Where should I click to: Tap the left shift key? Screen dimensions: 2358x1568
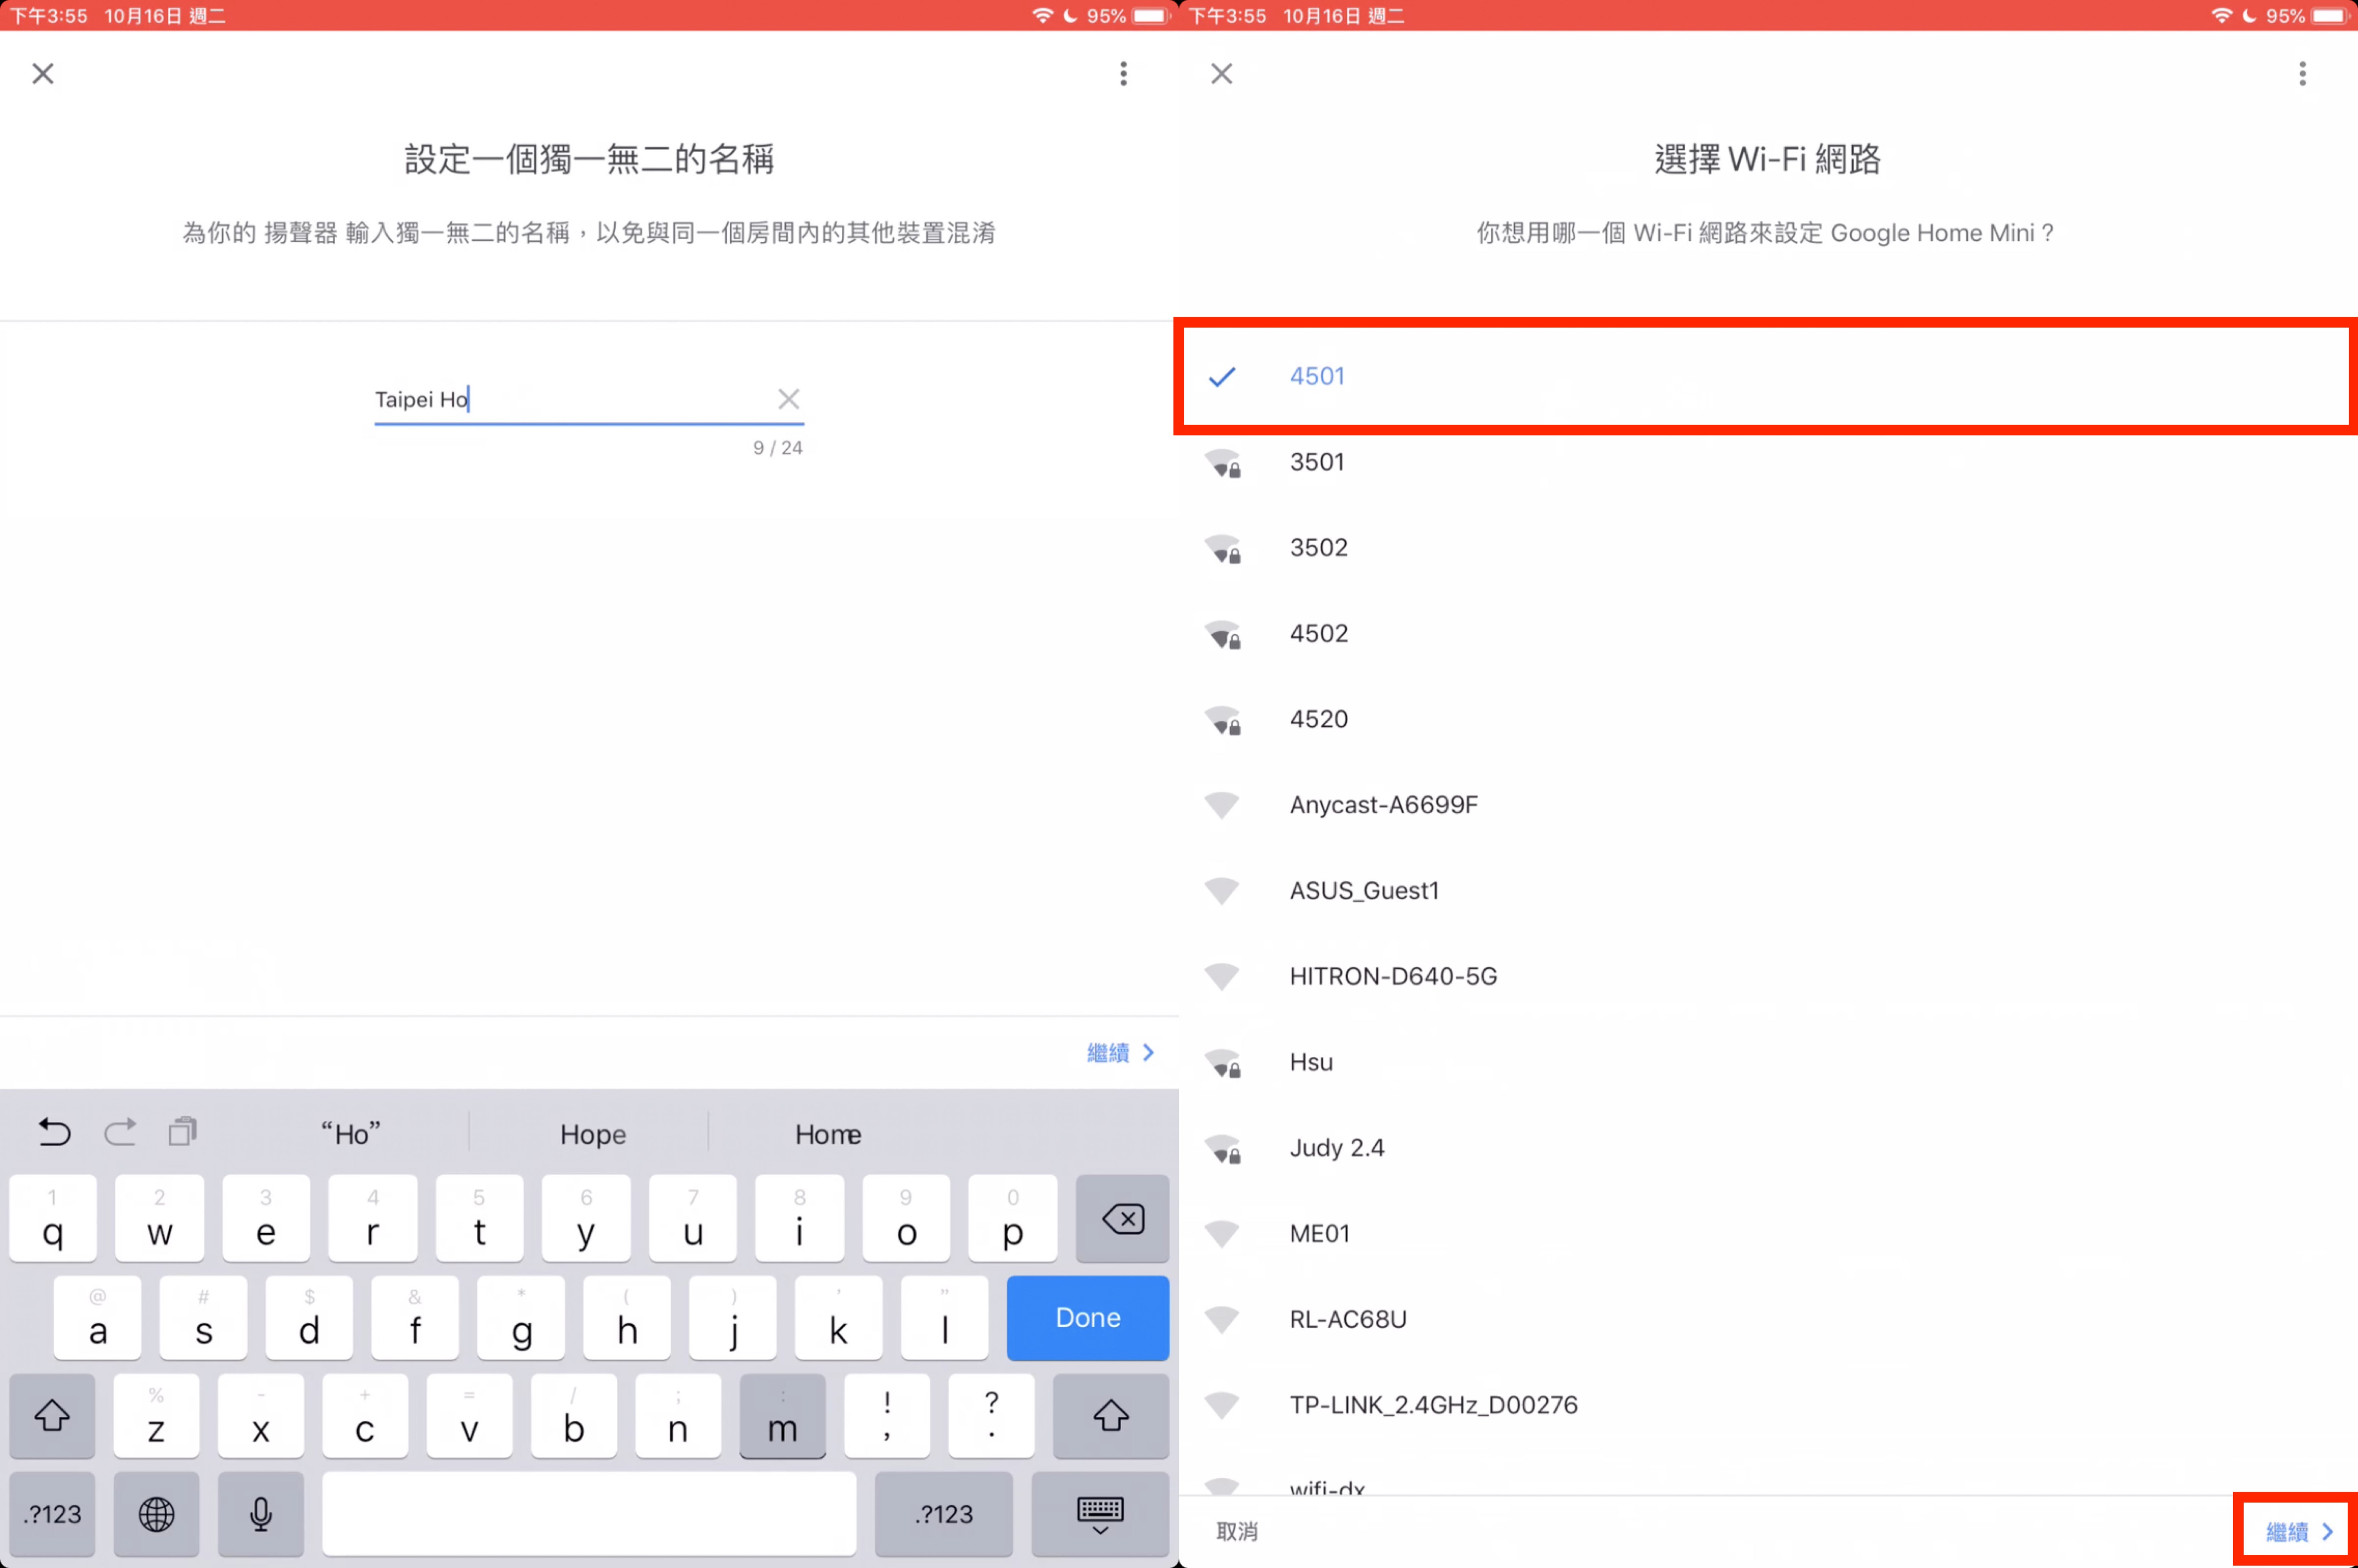[52, 1416]
